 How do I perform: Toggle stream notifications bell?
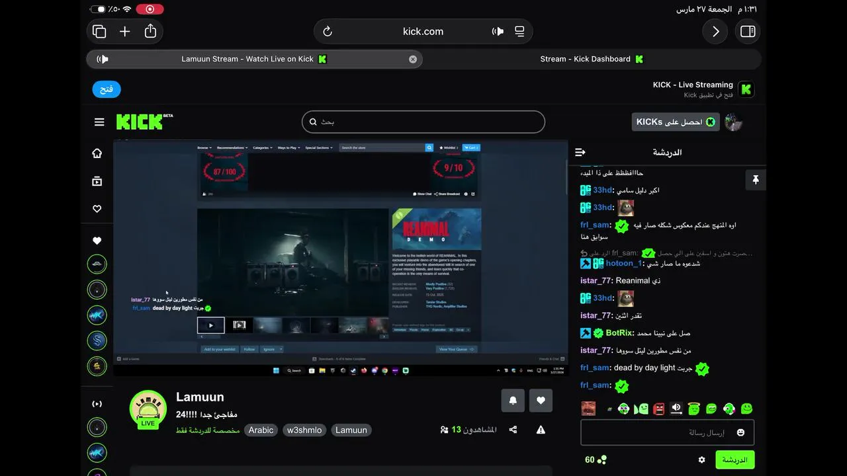point(513,401)
